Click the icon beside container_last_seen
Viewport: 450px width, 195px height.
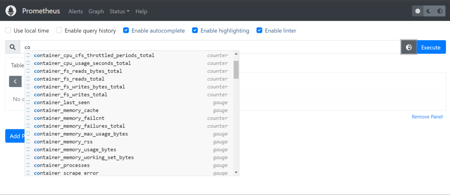click(x=28, y=102)
